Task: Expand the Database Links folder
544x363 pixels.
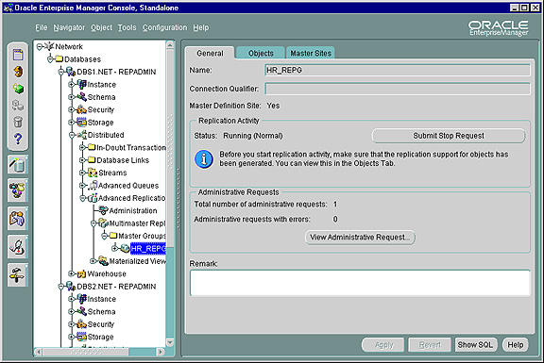Action: (x=82, y=160)
